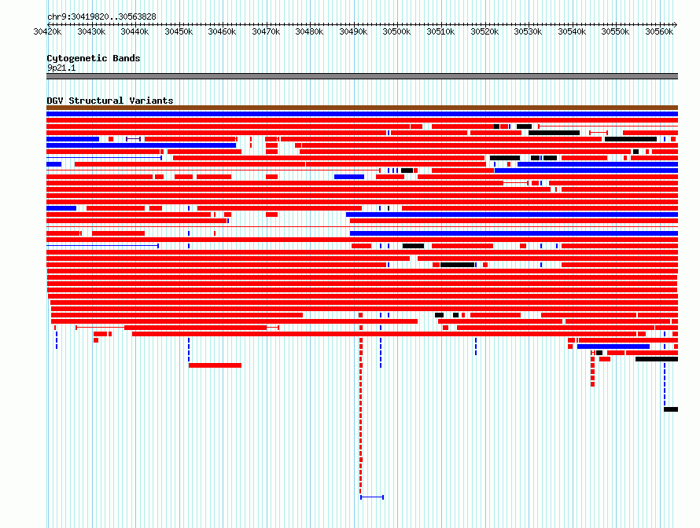Select the full-width blue bar under the brown bar
The height and width of the screenshot is (528, 700).
362,114
